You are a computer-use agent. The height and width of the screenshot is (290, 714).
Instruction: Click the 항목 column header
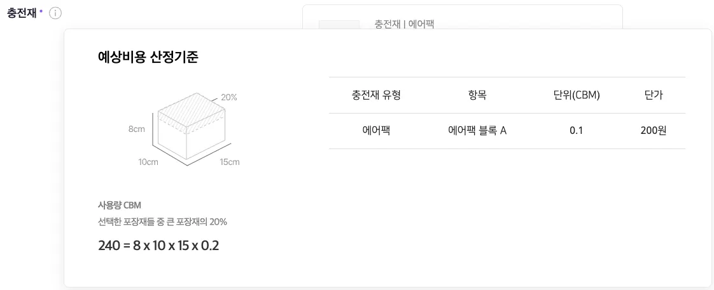[477, 95]
